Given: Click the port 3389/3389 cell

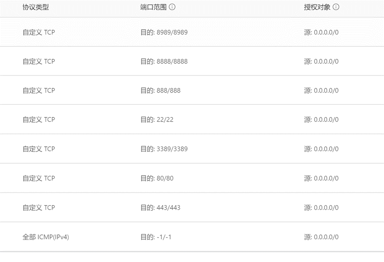Looking at the screenshot, I should point(164,149).
